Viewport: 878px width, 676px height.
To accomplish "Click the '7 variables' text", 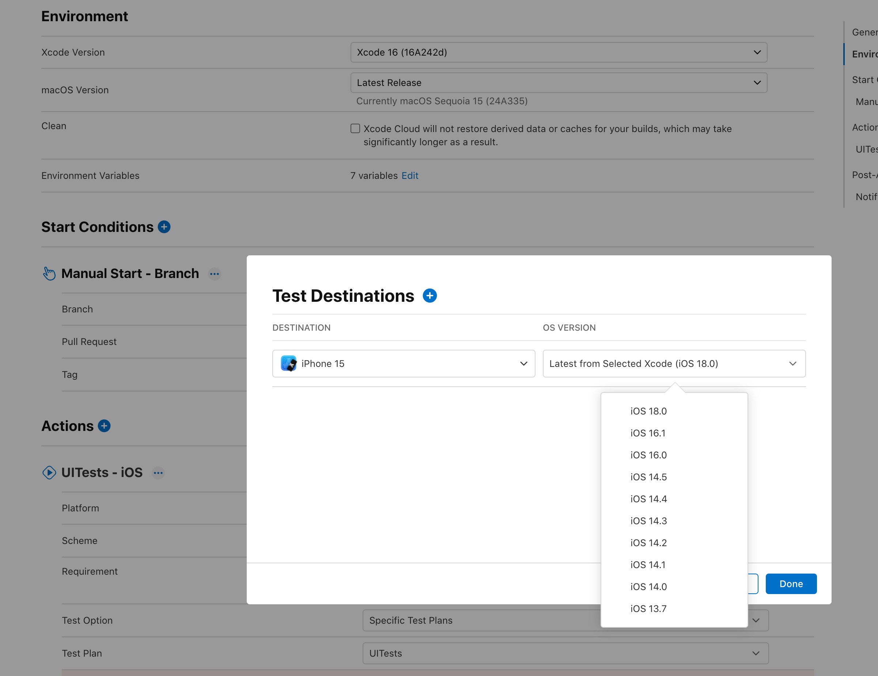I will click(374, 176).
